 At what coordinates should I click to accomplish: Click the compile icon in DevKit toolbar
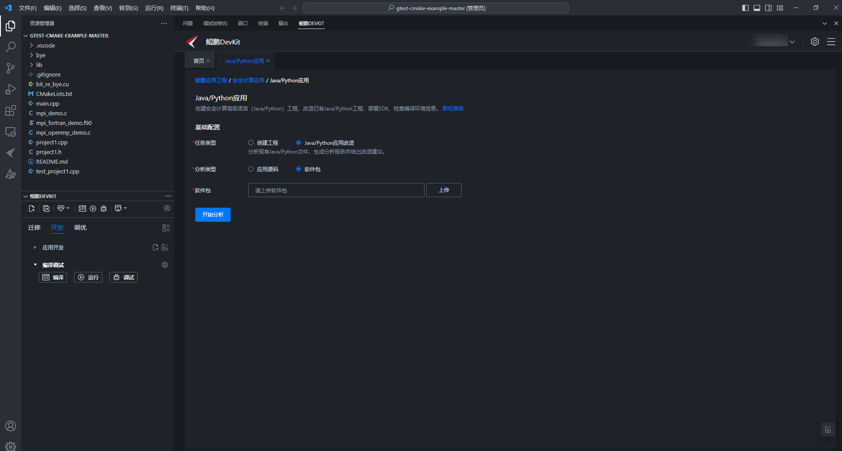[82, 209]
